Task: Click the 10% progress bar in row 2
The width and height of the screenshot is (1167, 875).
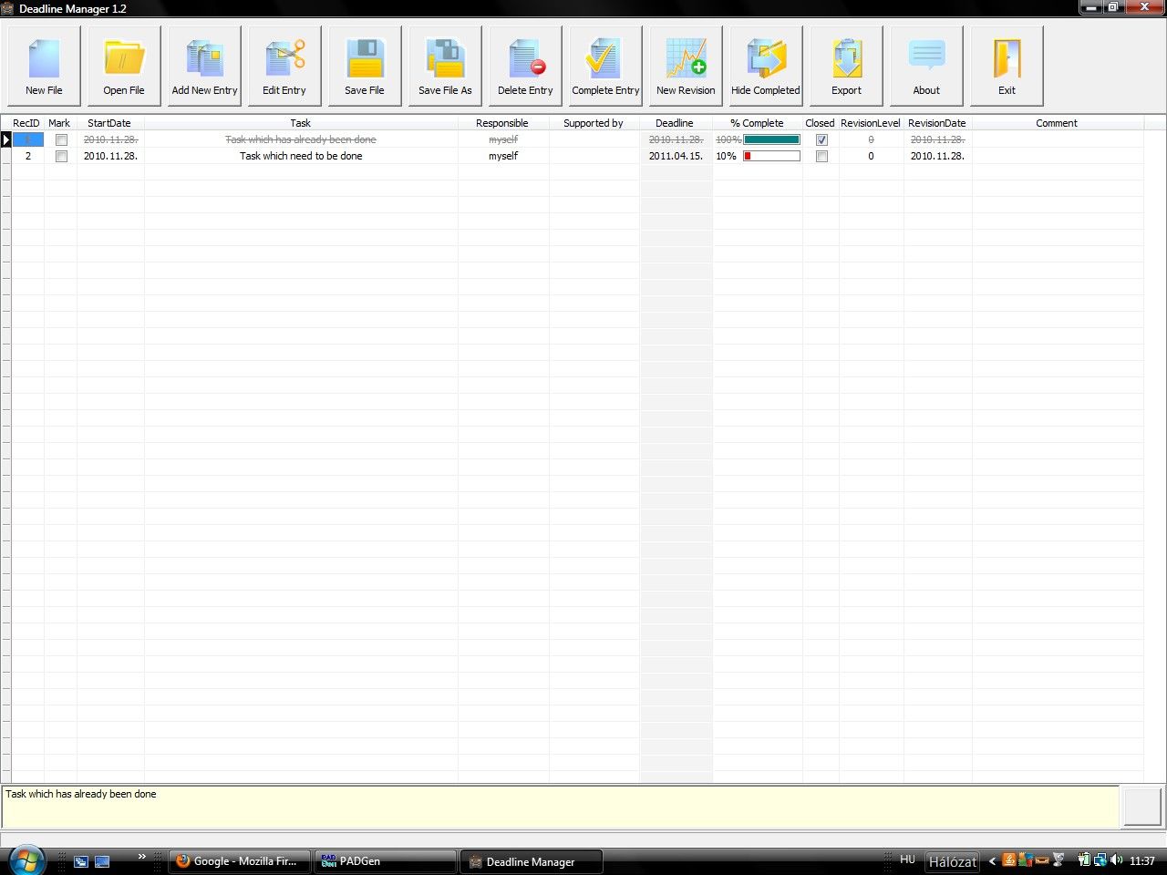Action: [771, 157]
